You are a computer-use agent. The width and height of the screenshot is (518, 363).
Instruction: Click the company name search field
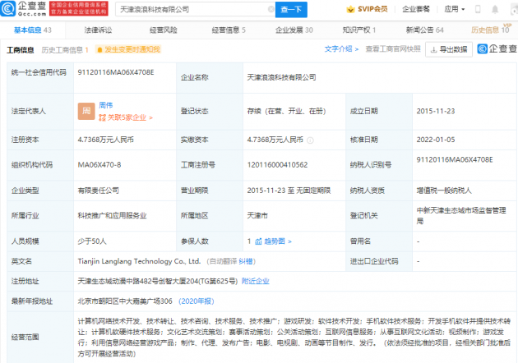[x=189, y=10]
